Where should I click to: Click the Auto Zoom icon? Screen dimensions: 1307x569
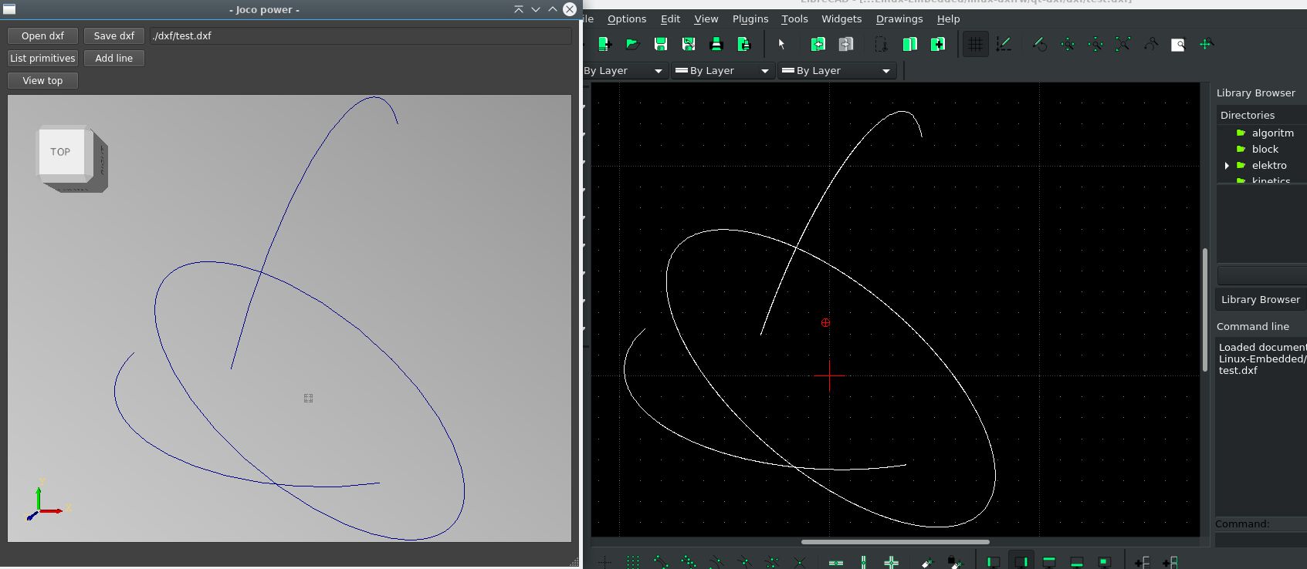click(1122, 44)
